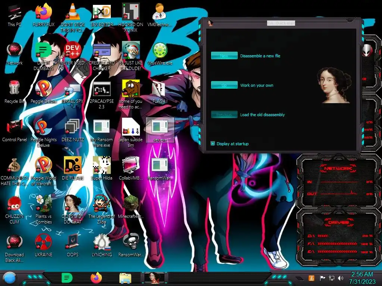Select the money bag COMMUNISTS HATE THIS icon

[15, 165]
